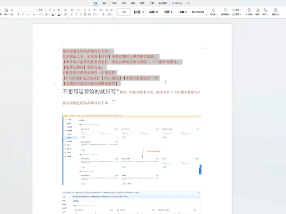Toggle Underline formatting

click(x=27, y=15)
